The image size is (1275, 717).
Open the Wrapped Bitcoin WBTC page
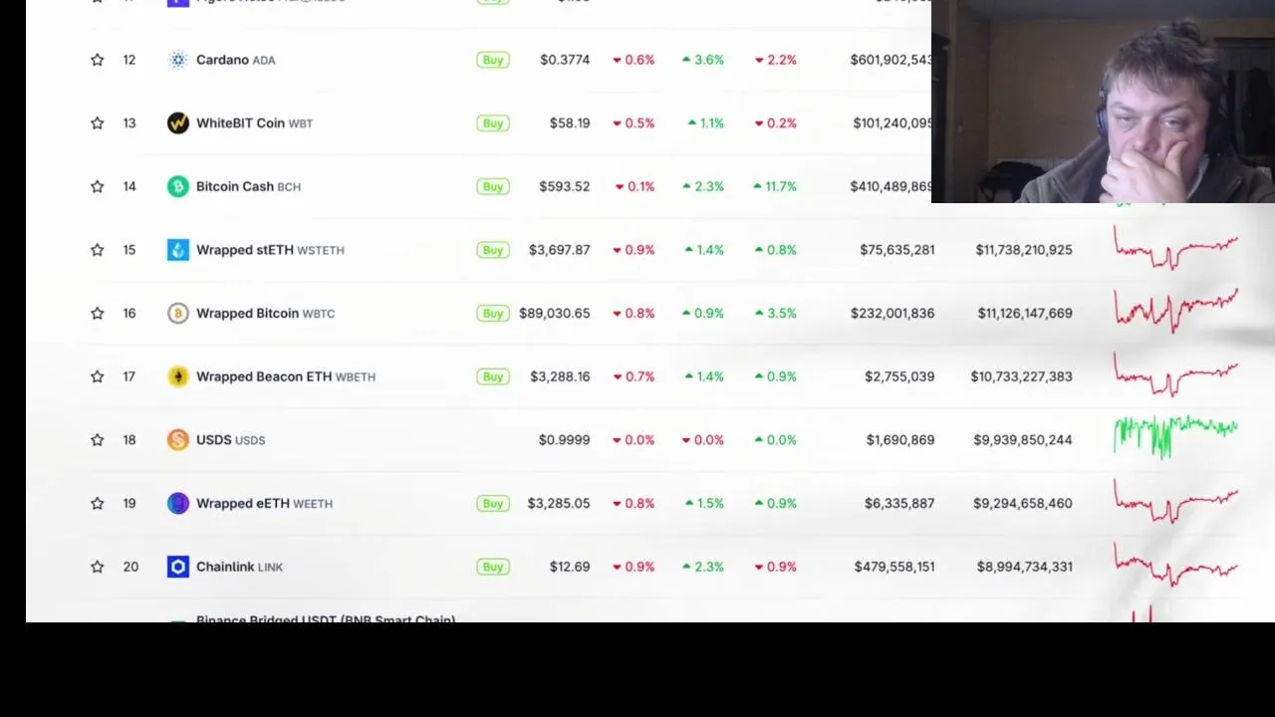pyautogui.click(x=265, y=313)
